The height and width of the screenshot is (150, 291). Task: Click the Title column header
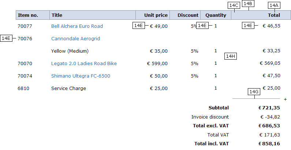point(93,15)
